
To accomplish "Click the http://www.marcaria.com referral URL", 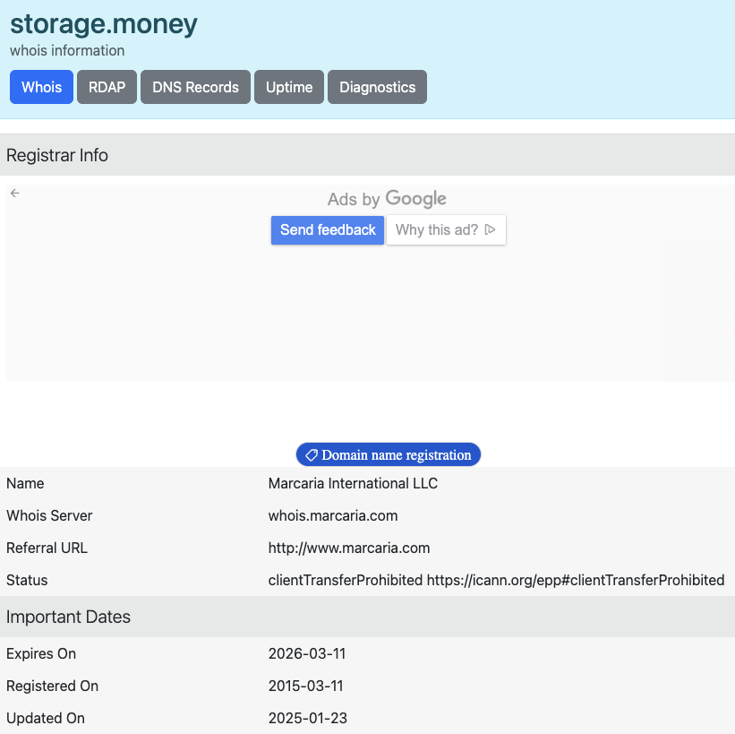I will [x=349, y=548].
